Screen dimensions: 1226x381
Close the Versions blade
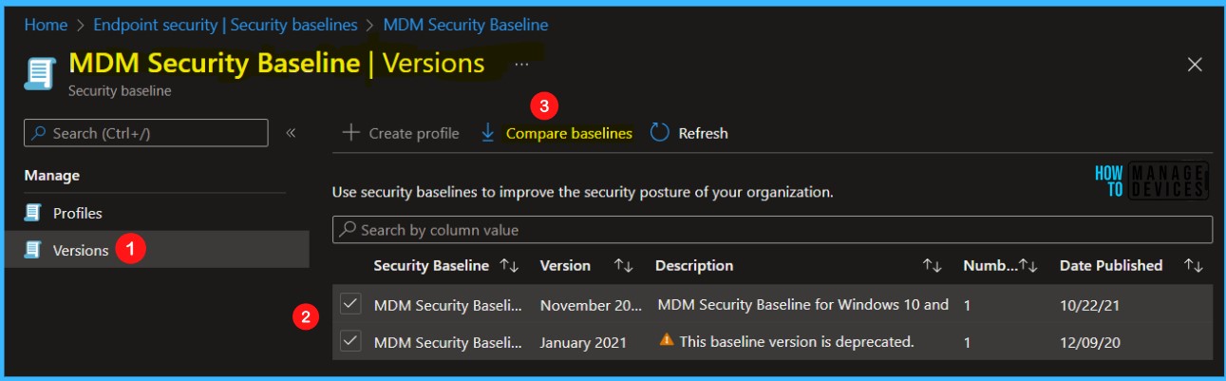(1196, 65)
